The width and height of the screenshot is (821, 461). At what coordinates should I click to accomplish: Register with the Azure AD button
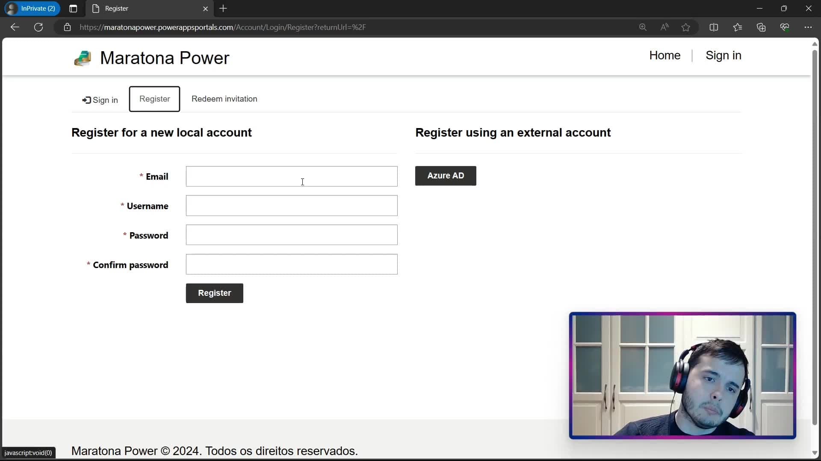click(446, 176)
